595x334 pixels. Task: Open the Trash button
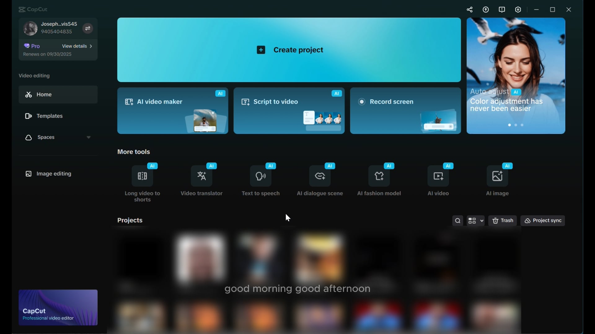point(503,221)
